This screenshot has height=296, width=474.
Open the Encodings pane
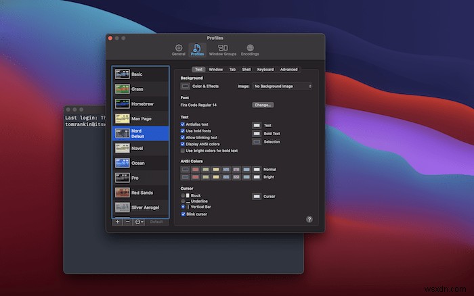point(251,49)
